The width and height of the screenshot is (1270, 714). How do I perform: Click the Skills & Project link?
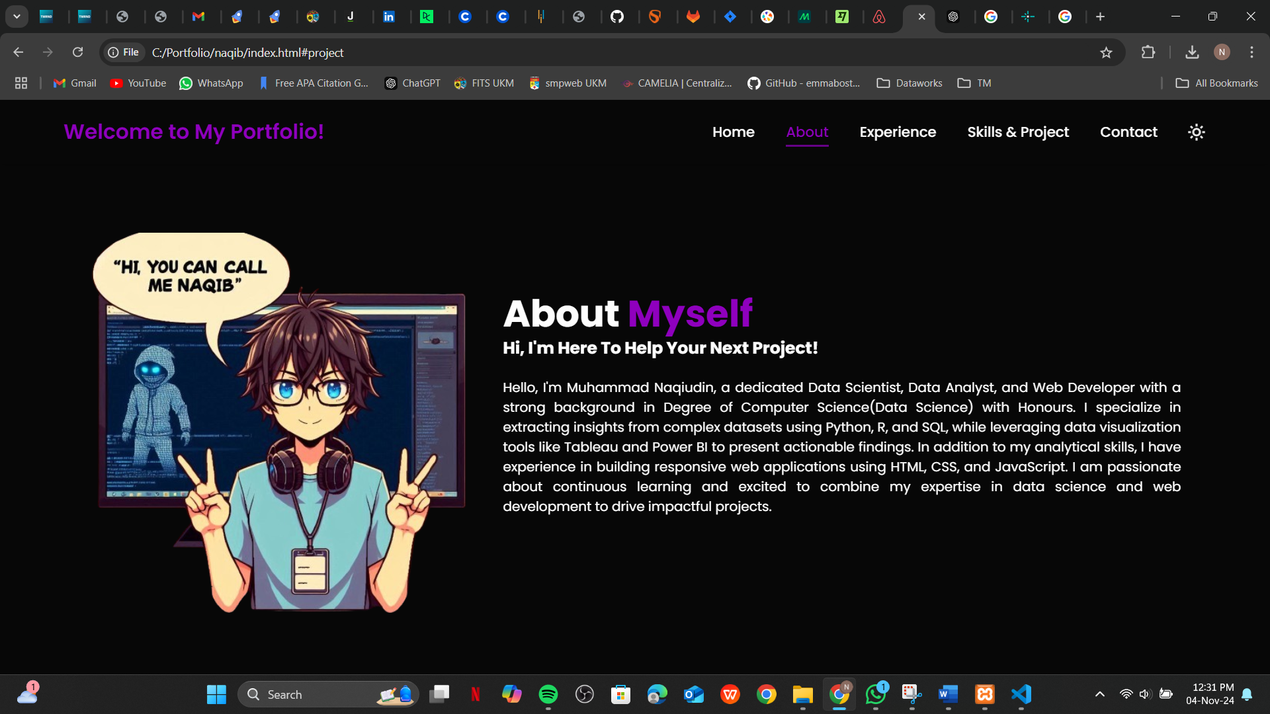(1018, 132)
